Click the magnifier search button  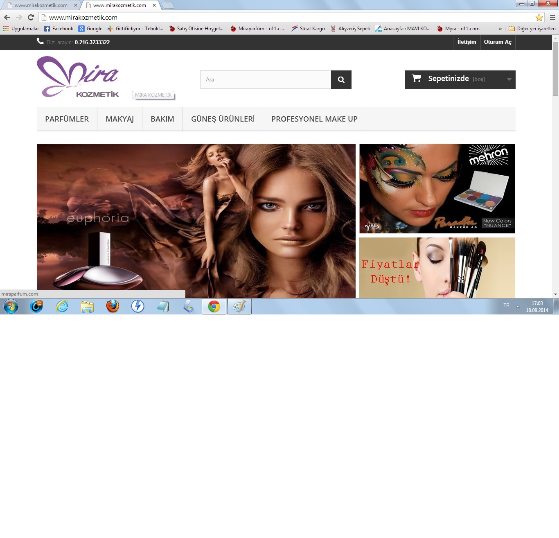(x=341, y=79)
